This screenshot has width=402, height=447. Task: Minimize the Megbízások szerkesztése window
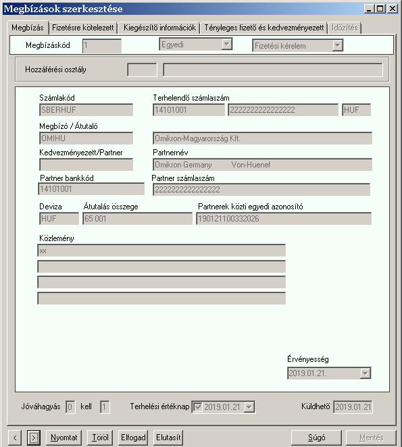coord(369,9)
